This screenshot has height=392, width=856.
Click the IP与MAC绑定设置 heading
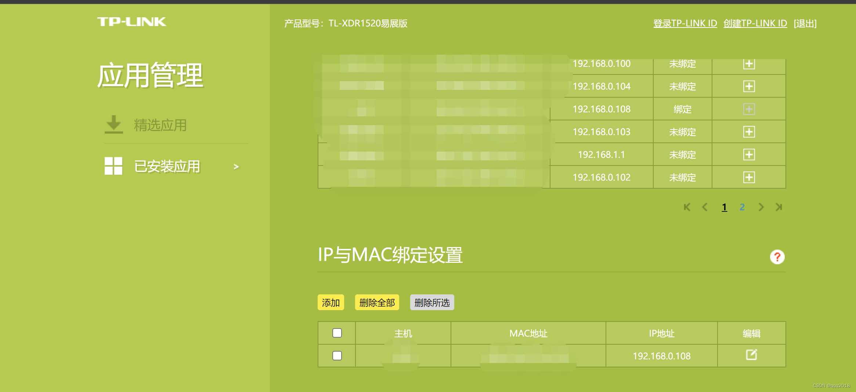click(x=390, y=255)
